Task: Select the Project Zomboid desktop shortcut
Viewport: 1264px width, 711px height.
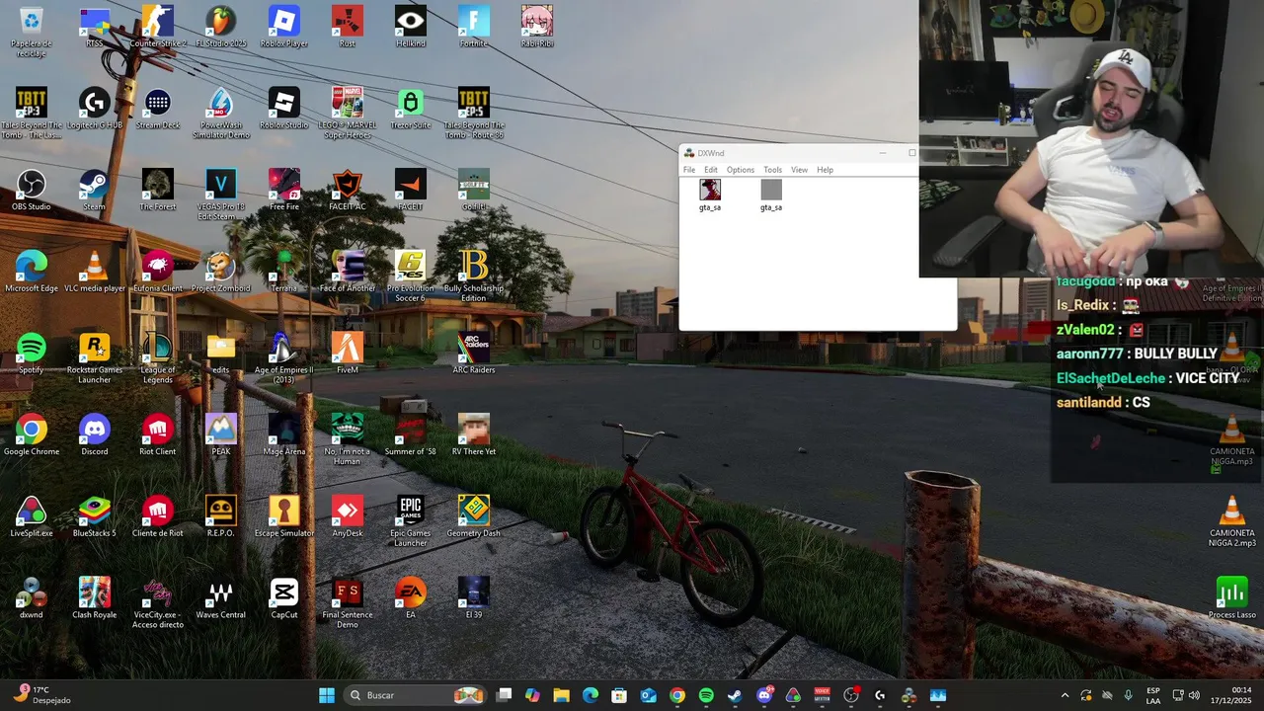Action: pyautogui.click(x=221, y=272)
